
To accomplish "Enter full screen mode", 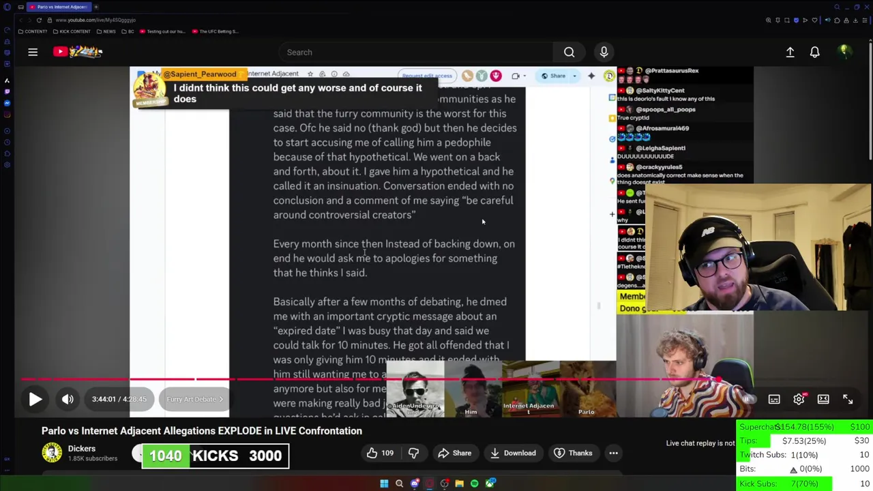I will [848, 400].
